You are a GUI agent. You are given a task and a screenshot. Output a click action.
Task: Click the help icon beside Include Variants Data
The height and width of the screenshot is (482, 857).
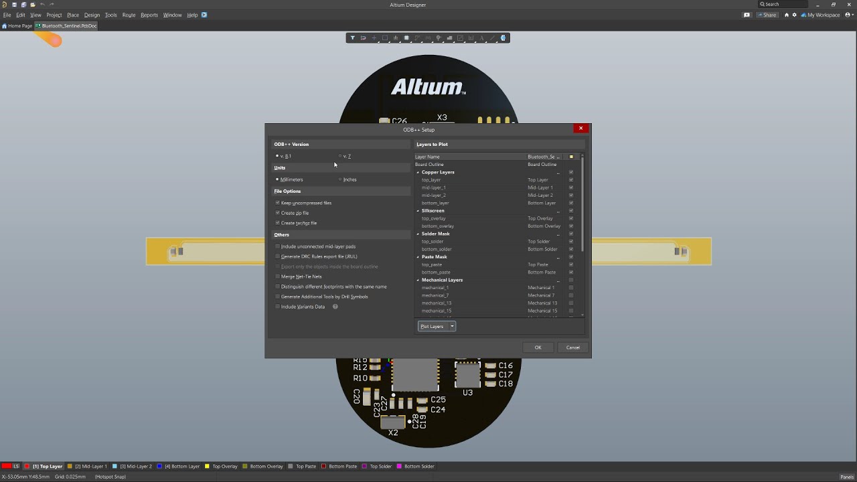[335, 307]
